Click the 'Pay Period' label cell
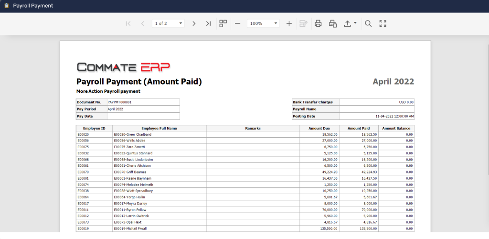Image resolution: width=489 pixels, height=239 pixels. [x=92, y=109]
